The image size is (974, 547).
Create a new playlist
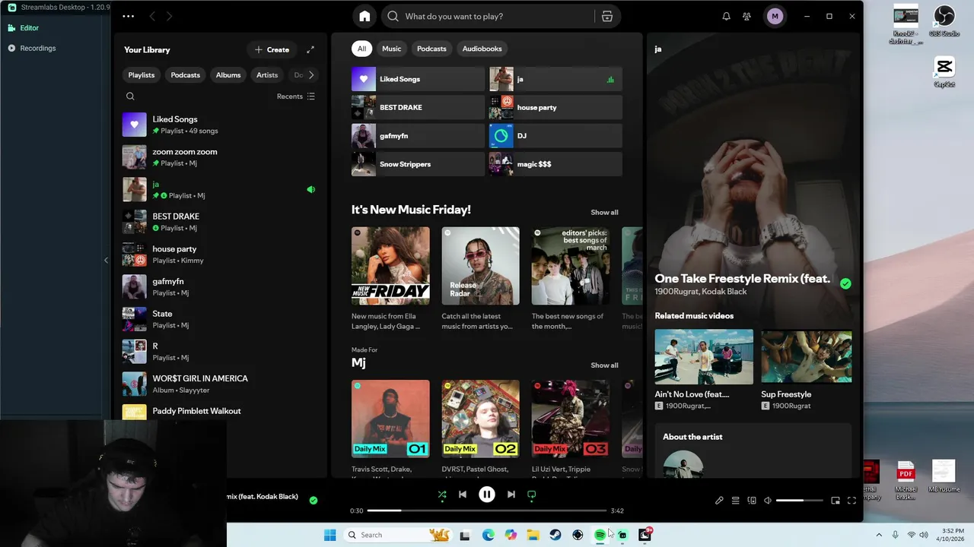coord(272,49)
